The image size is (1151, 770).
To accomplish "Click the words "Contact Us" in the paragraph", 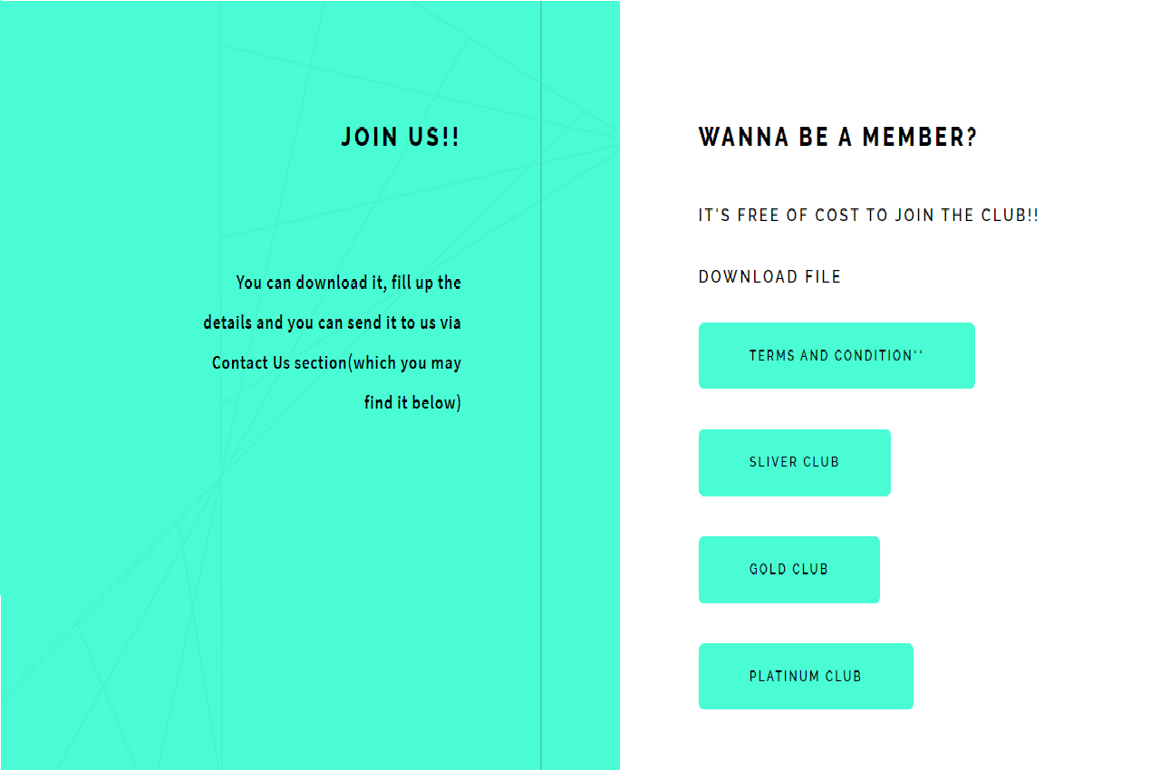I will point(251,362).
